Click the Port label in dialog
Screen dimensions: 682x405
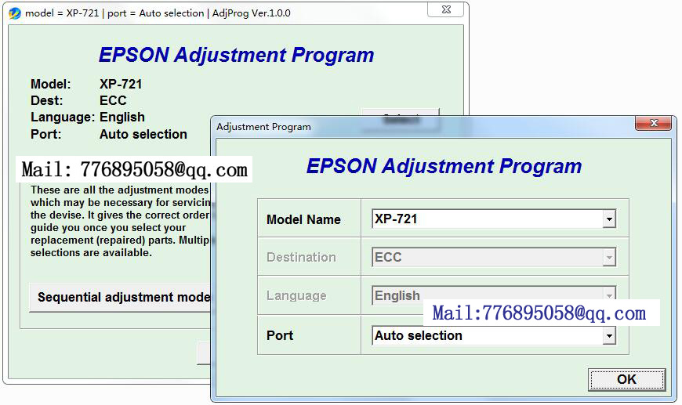(x=280, y=335)
